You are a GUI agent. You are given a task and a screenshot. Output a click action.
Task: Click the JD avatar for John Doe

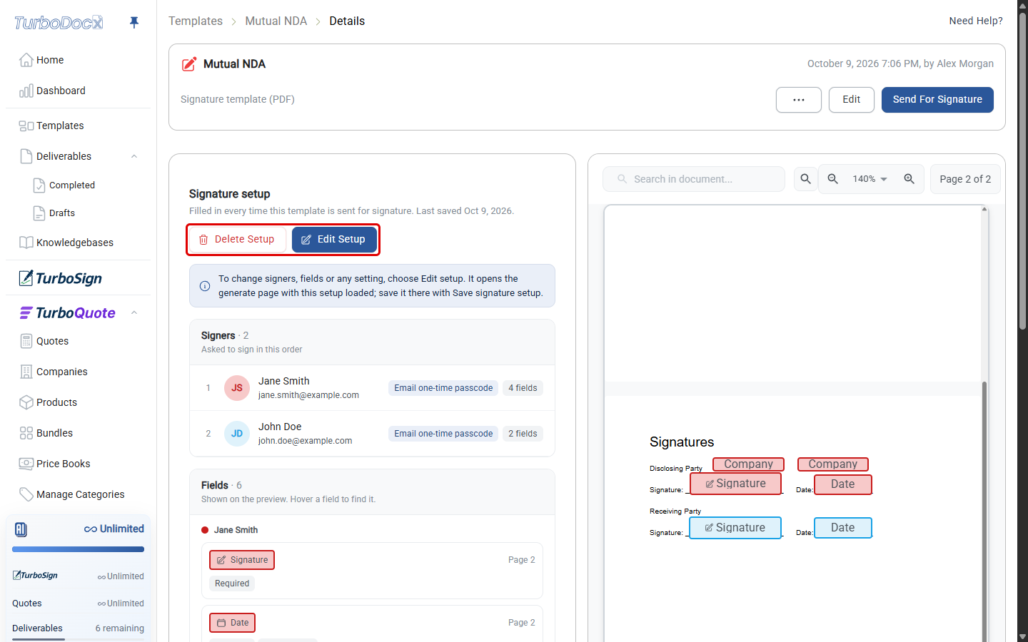[237, 434]
